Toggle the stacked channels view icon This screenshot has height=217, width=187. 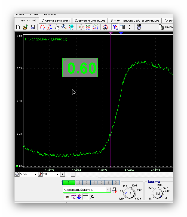(x=89, y=27)
